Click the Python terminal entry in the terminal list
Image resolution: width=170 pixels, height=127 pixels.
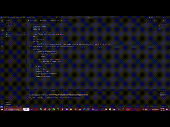(163, 95)
